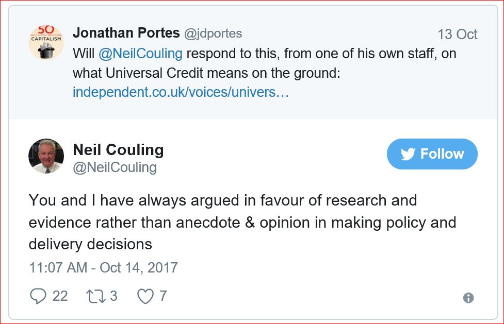Click the @NeilCouling mention in quoted tweet
Screen dimensions: 504x324
click(x=140, y=54)
